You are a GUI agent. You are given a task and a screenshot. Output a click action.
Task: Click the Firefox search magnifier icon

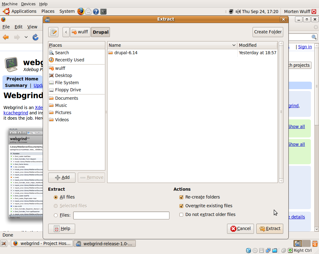coord(314,37)
